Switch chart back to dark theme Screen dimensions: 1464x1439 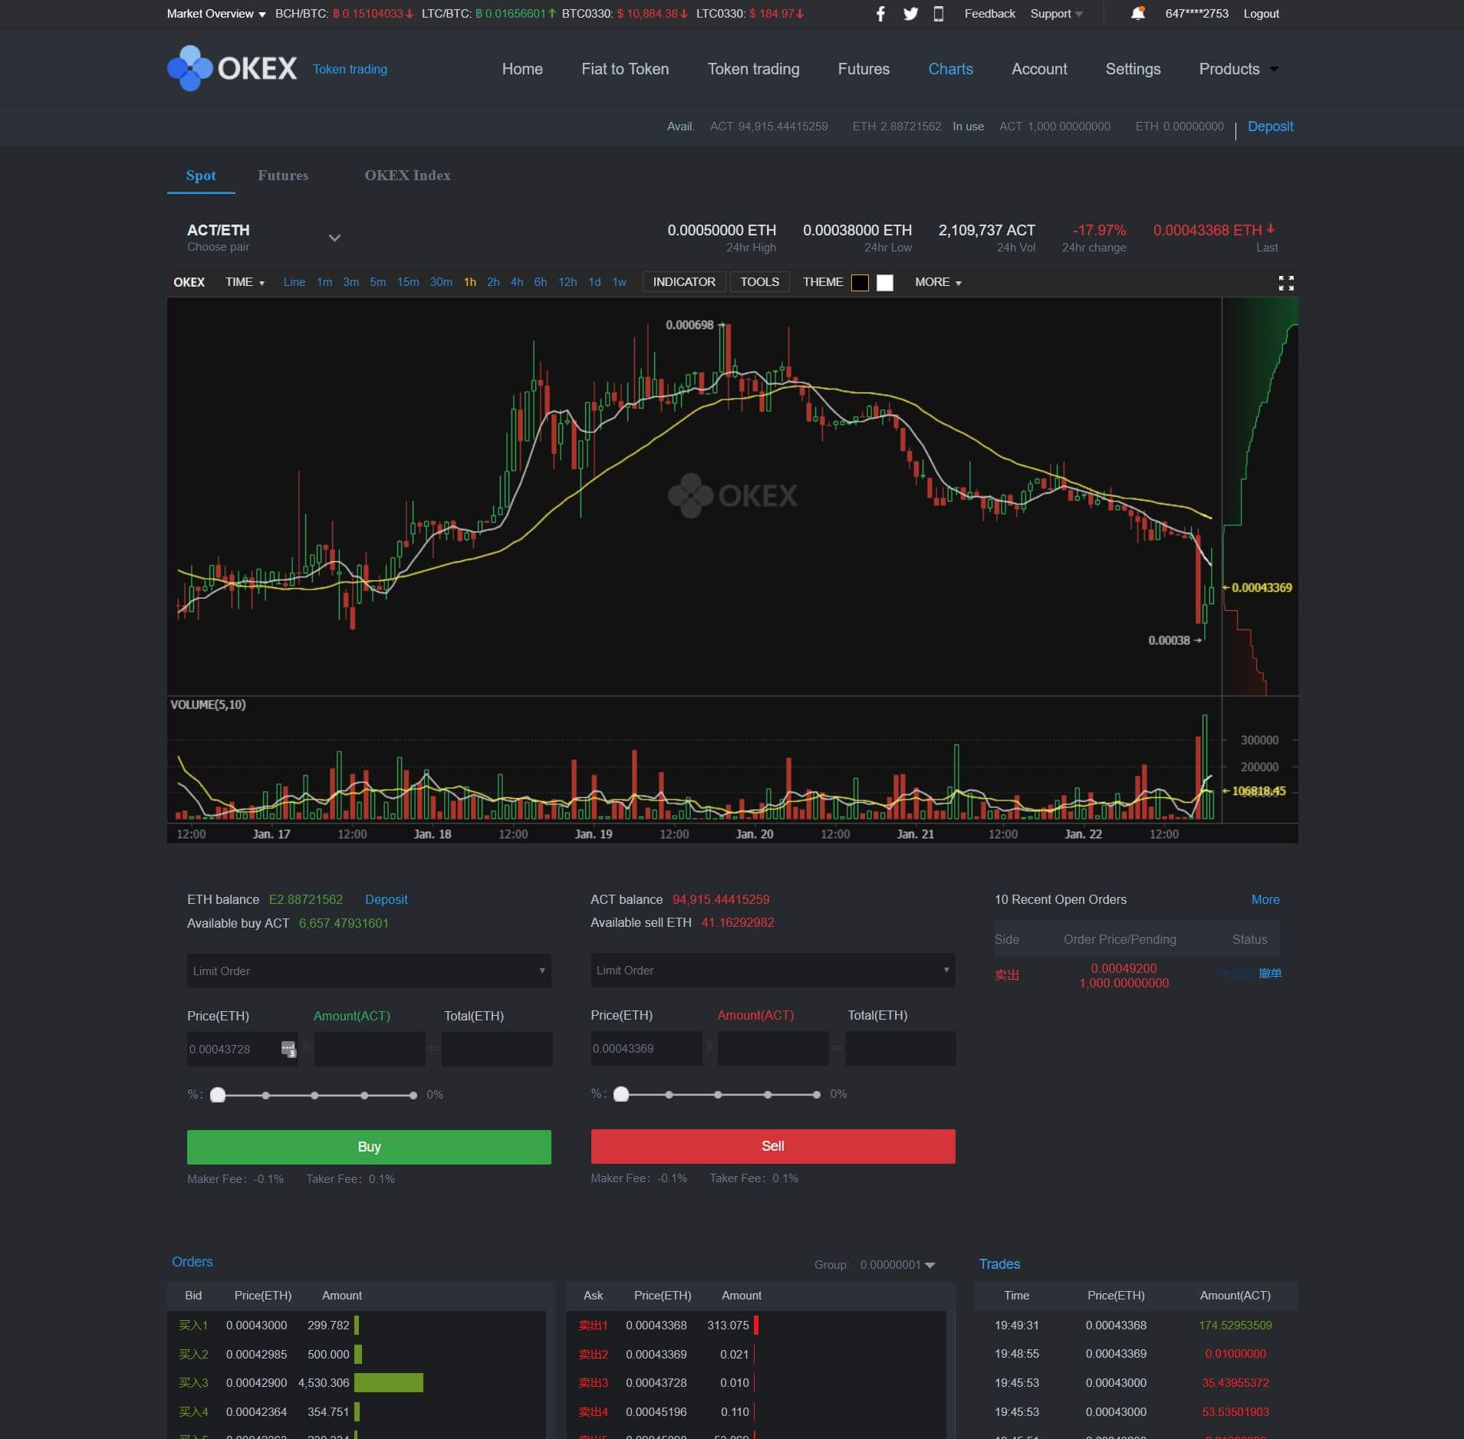coord(859,283)
